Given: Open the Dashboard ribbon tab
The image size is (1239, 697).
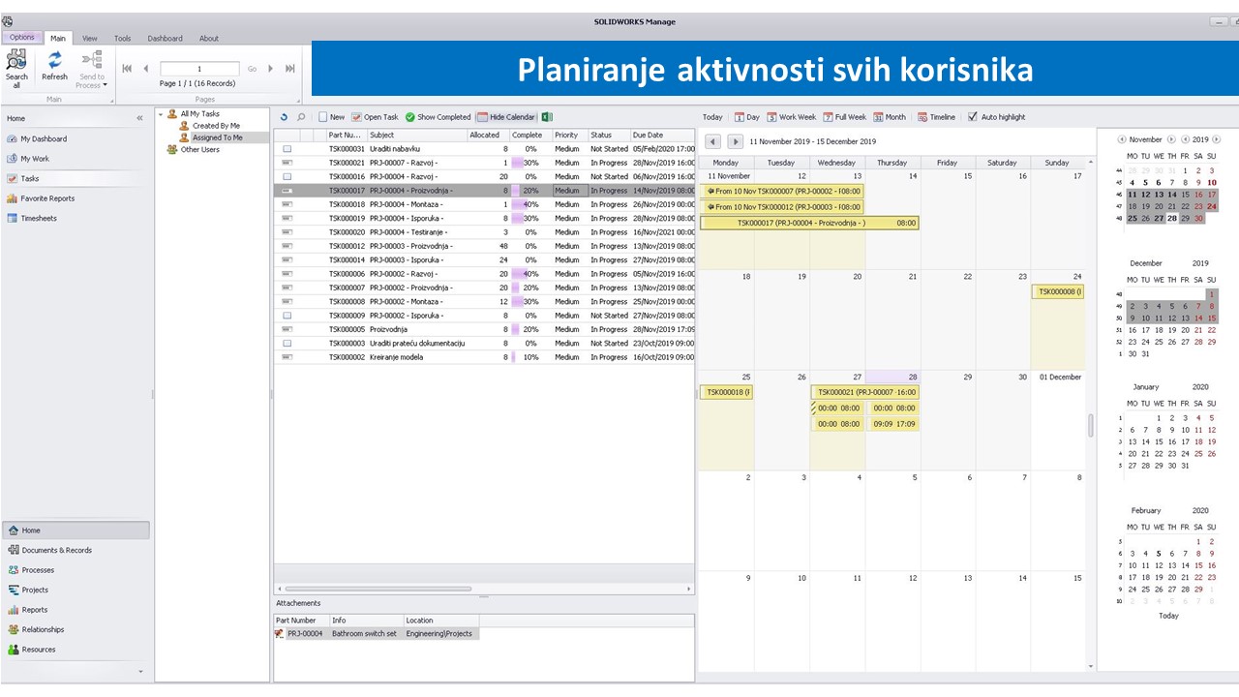Looking at the screenshot, I should click(165, 39).
